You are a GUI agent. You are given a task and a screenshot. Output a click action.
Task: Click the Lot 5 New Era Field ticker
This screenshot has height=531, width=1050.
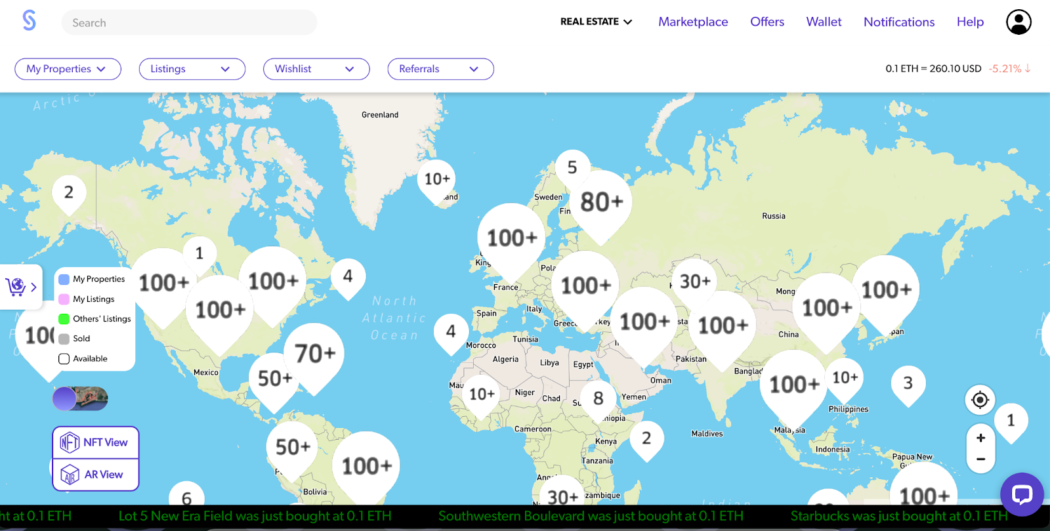coord(255,516)
